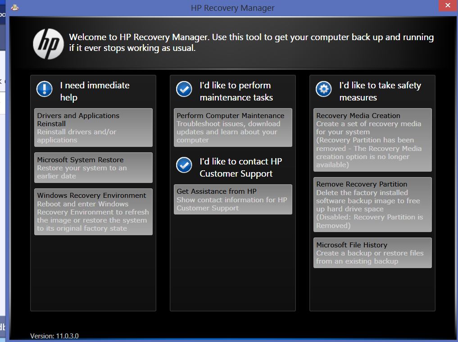Open Recovery Media Creation option

point(372,140)
